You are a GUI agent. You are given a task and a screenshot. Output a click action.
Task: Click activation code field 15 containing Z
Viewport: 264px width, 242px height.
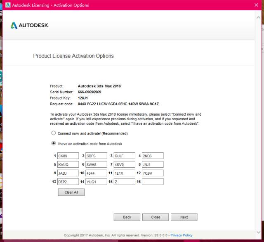125,182
